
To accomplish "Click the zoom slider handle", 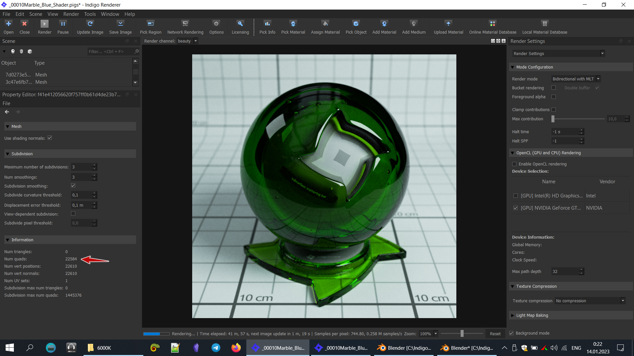I will click(462, 334).
